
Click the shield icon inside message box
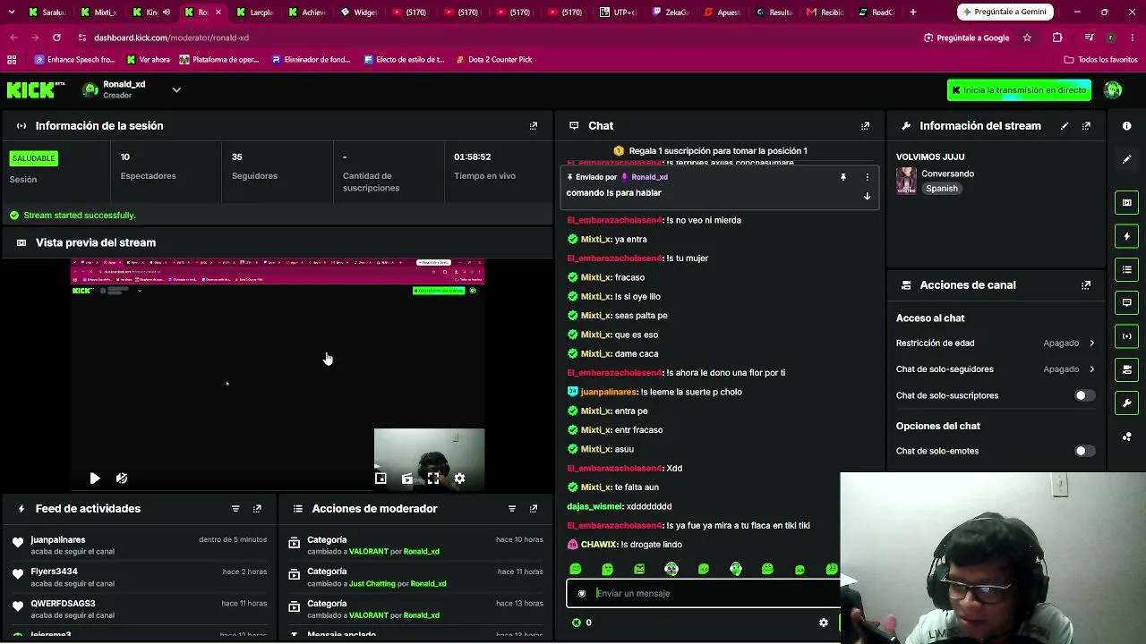pos(582,593)
